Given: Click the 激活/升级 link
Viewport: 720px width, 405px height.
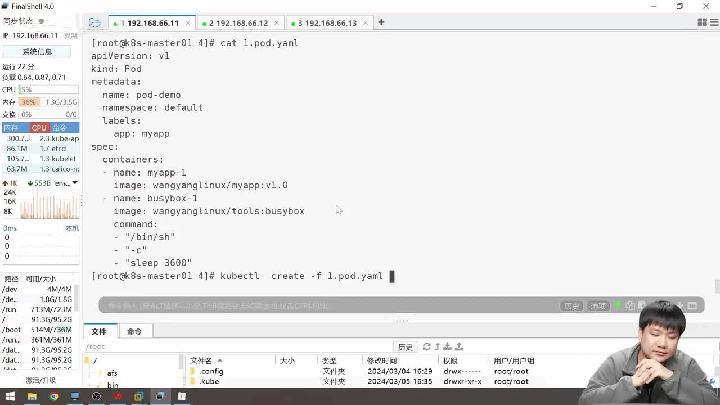Looking at the screenshot, I should click(41, 380).
